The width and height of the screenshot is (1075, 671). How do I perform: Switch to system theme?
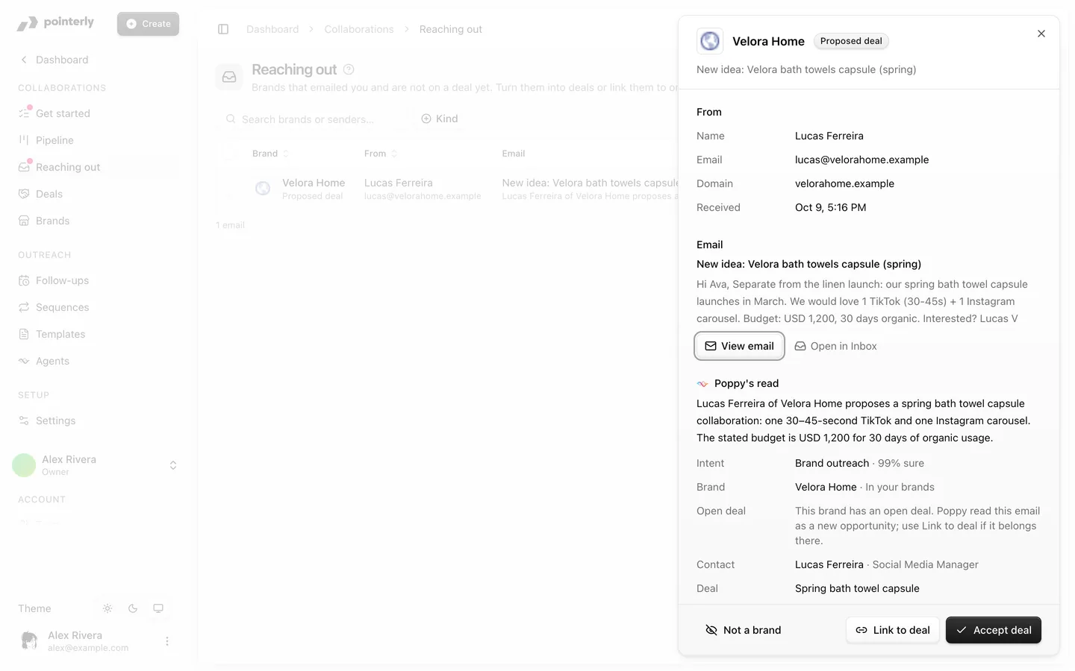(x=158, y=608)
